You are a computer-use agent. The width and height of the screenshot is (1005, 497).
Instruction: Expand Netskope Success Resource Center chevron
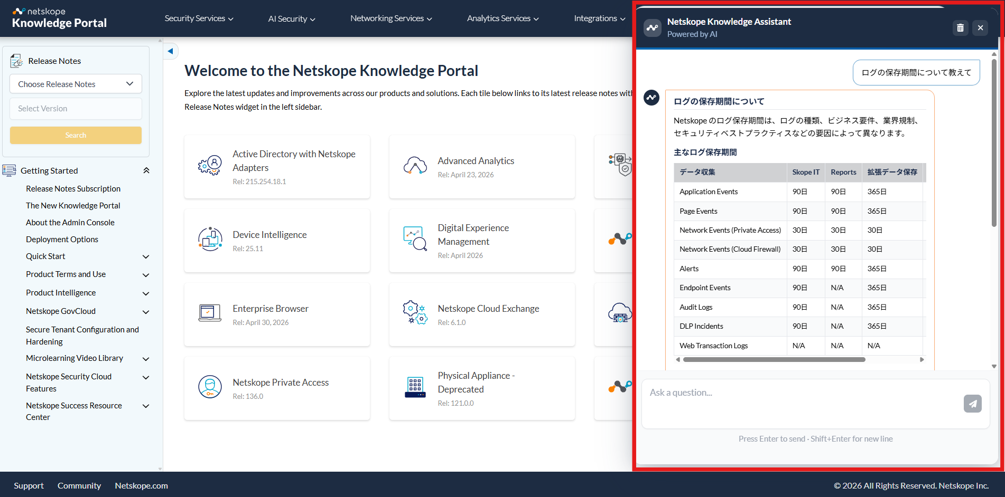(146, 406)
